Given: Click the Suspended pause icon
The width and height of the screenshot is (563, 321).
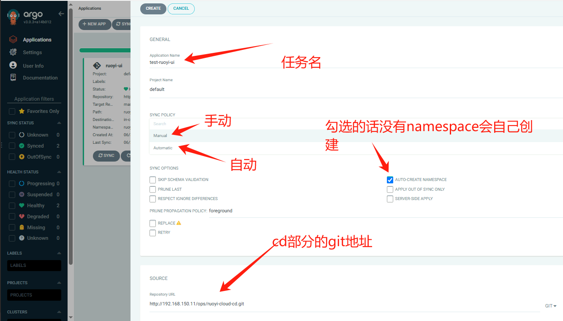Looking at the screenshot, I should point(22,195).
